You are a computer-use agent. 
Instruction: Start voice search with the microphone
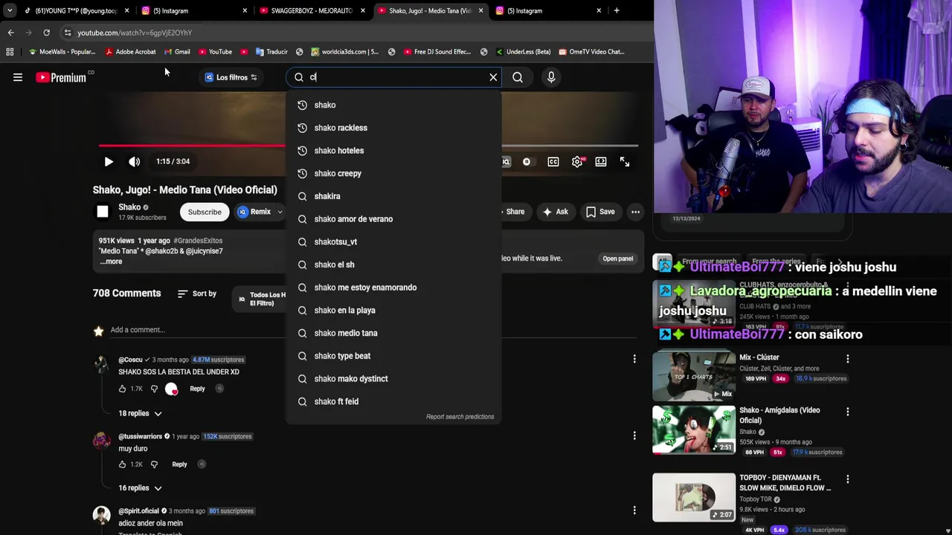551,77
